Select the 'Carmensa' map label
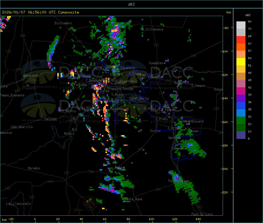This screenshot has height=223, width=263. pos(179,148)
